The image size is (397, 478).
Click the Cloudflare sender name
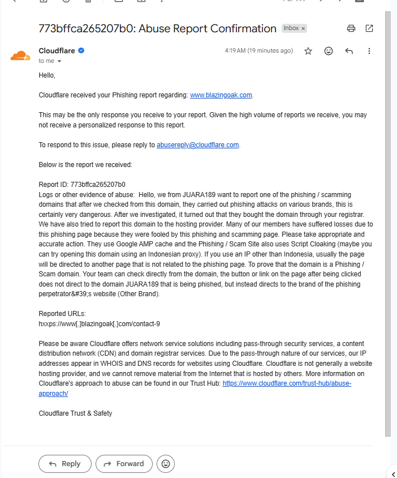click(x=57, y=50)
